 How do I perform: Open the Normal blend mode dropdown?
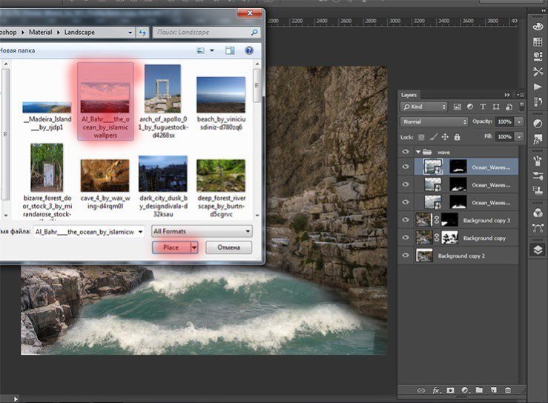434,121
